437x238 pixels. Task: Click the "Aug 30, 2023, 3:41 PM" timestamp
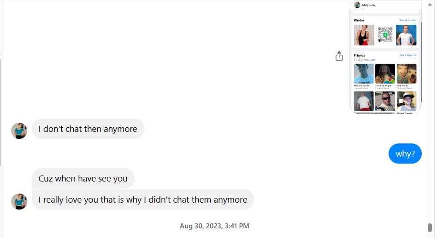click(214, 226)
